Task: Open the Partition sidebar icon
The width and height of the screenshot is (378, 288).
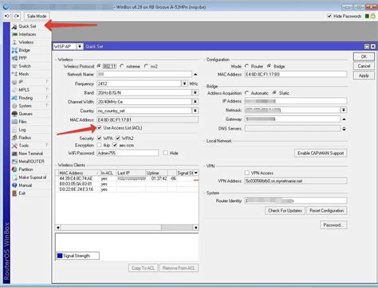Action: coord(14,169)
